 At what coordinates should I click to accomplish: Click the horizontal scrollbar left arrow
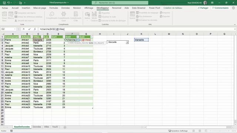click(x=145, y=127)
